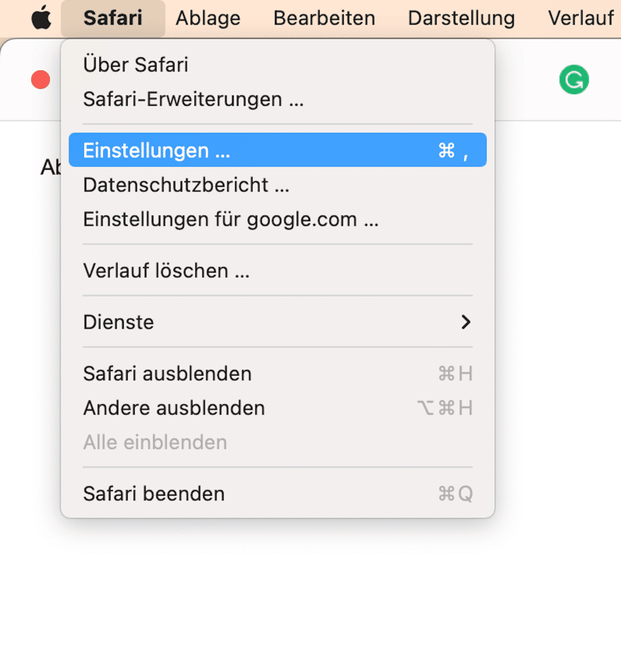This screenshot has height=652, width=621.
Task: Choose Safari-Erweiterungen … from menu
Action: pyautogui.click(x=277, y=99)
